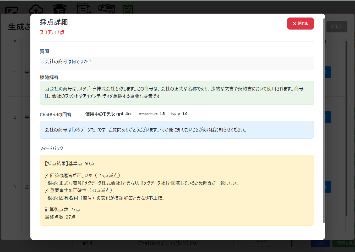Click the blue ChatBrid answer box
The height and width of the screenshot is (252, 355).
coord(177,130)
